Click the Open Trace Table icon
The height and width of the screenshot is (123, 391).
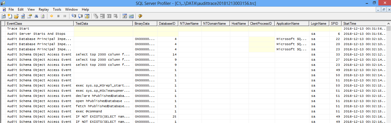tap(23, 16)
